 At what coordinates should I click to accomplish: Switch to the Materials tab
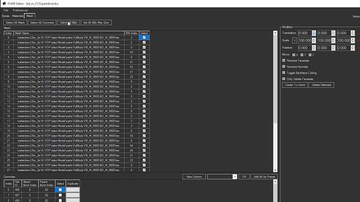[17, 16]
